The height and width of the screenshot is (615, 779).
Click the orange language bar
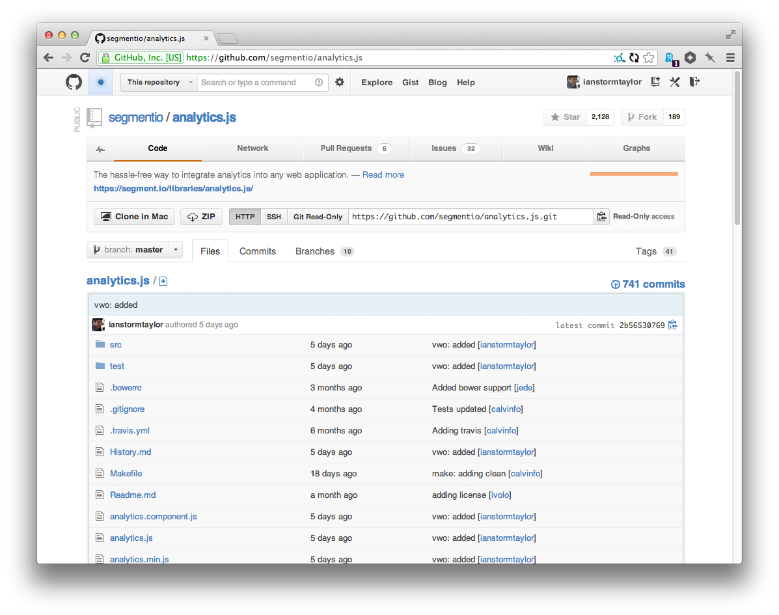click(634, 174)
